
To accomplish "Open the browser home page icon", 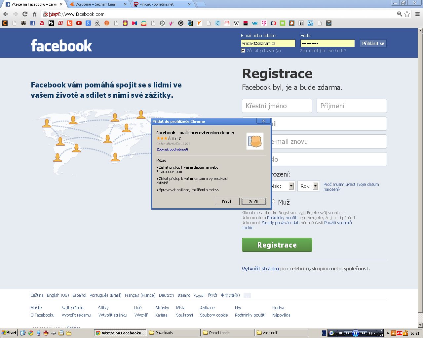I will pyautogui.click(x=34, y=14).
